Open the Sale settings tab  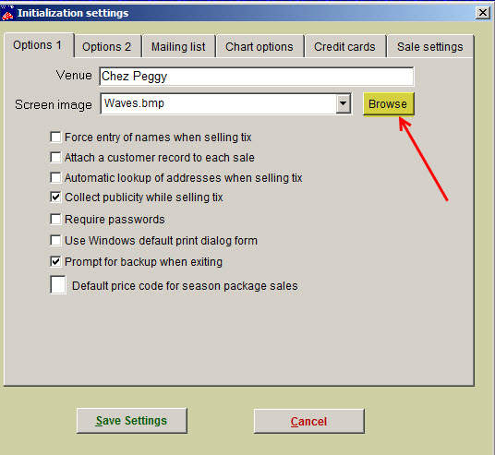430,47
